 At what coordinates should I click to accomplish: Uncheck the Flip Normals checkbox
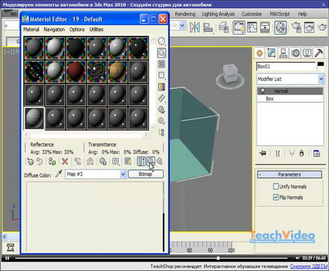[276, 197]
